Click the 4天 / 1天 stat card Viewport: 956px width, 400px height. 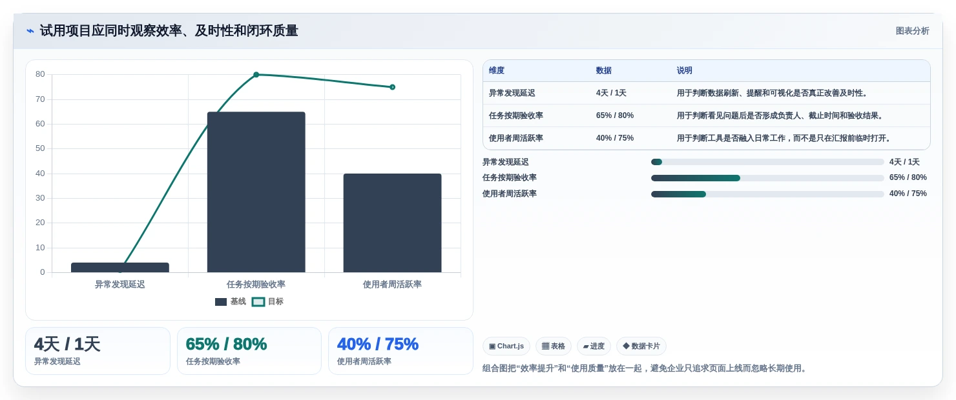click(x=98, y=351)
